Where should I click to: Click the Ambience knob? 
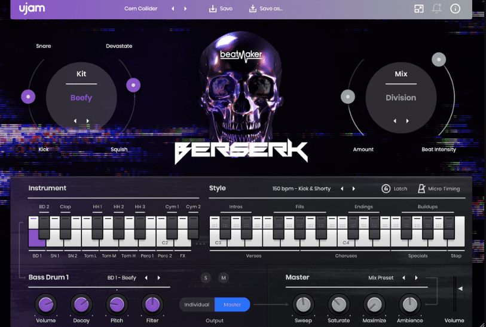[x=409, y=305]
